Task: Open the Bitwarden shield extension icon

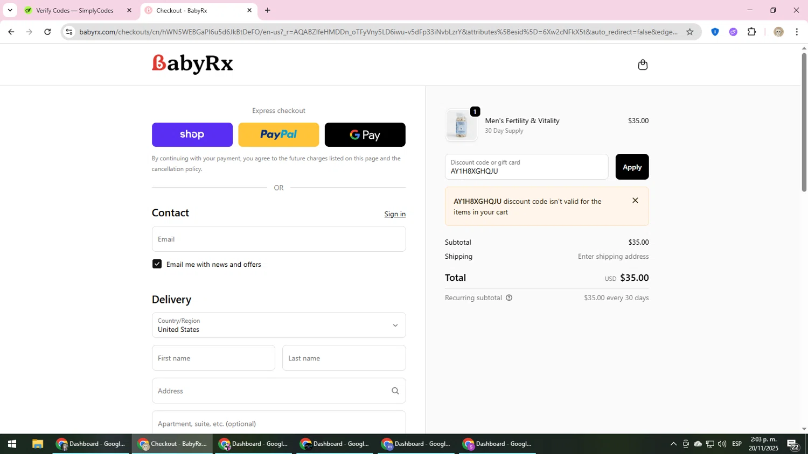Action: tap(715, 32)
